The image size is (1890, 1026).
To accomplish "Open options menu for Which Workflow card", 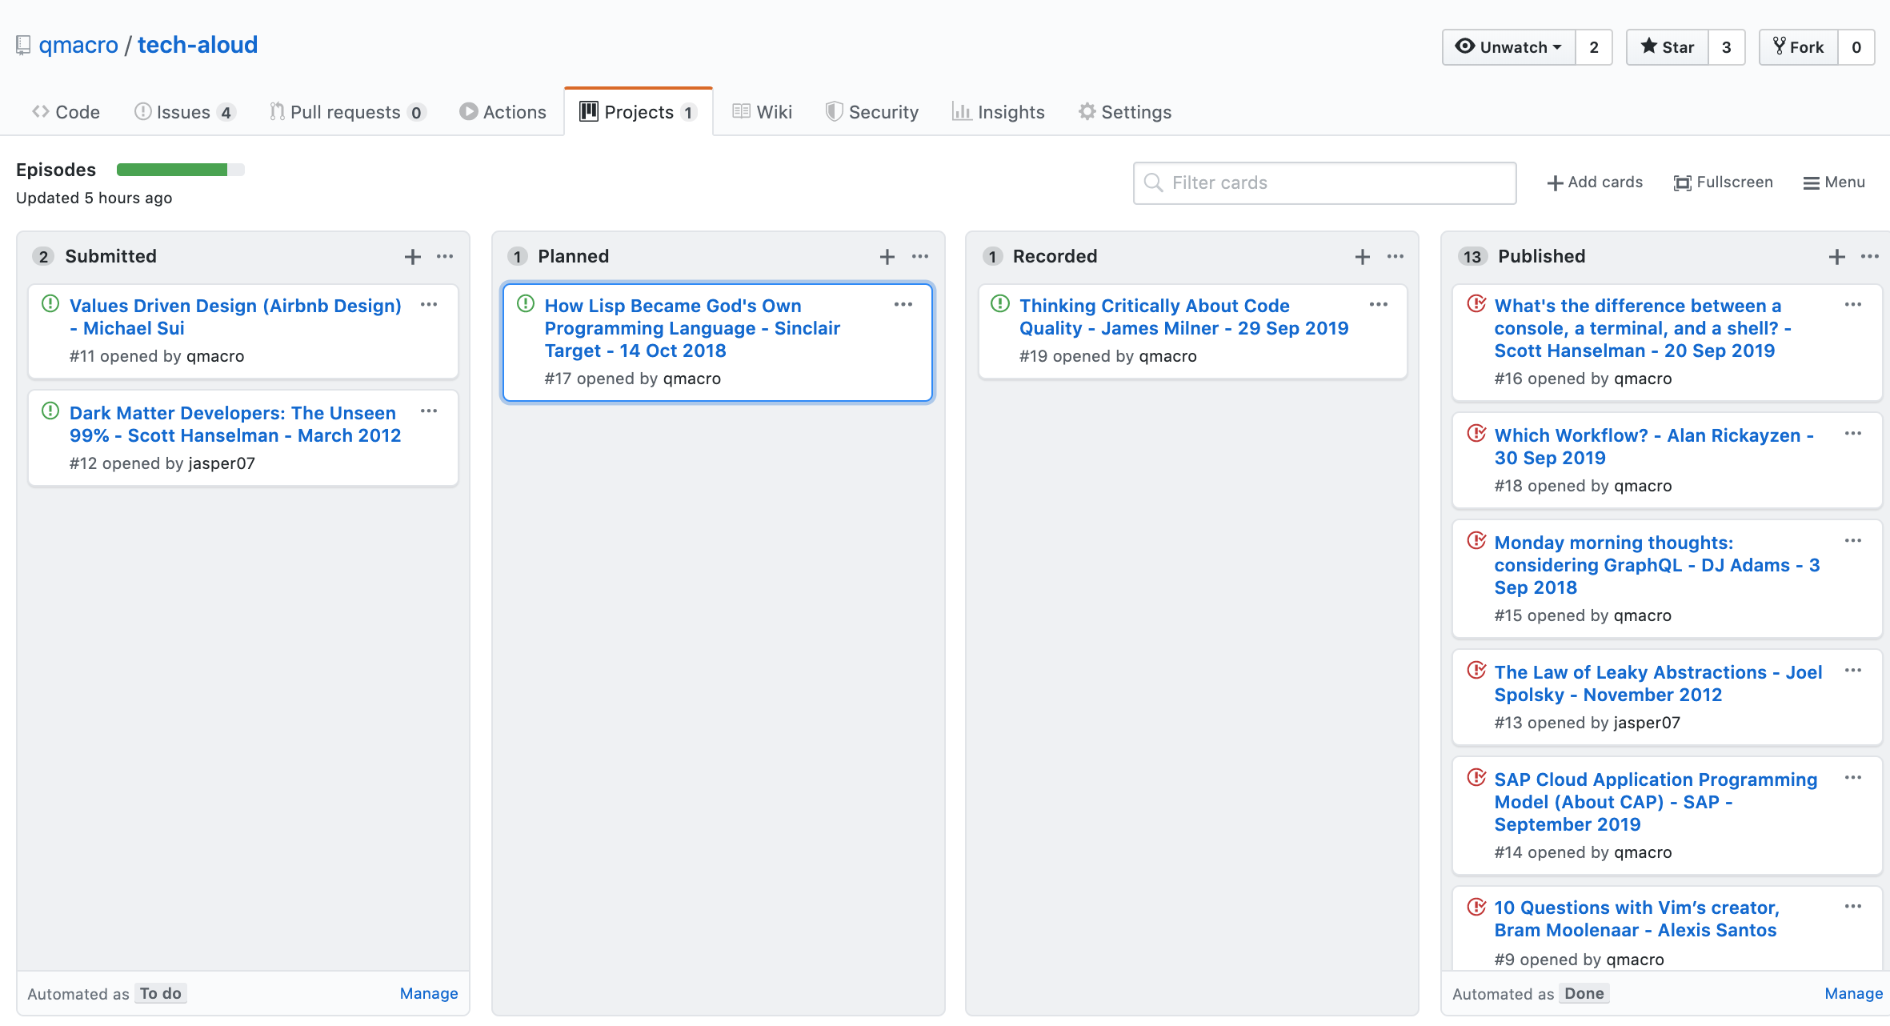I will [x=1853, y=434].
